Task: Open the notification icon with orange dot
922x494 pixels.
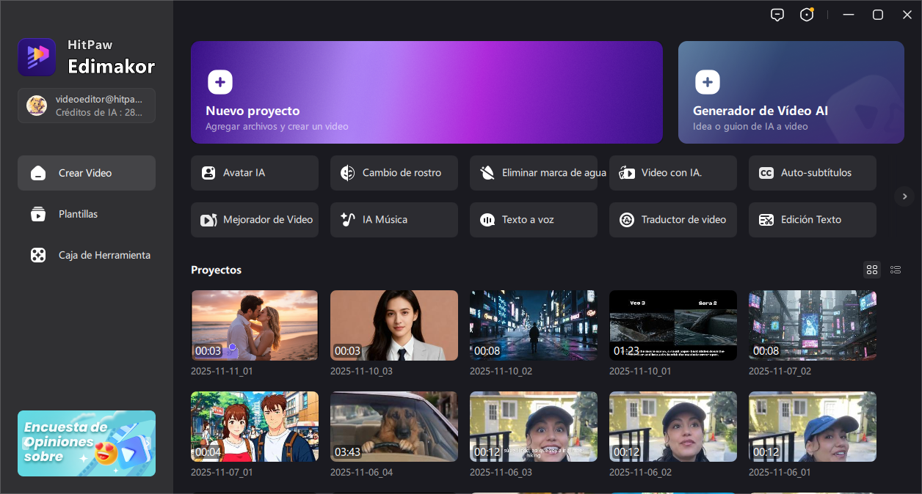Action: click(807, 15)
